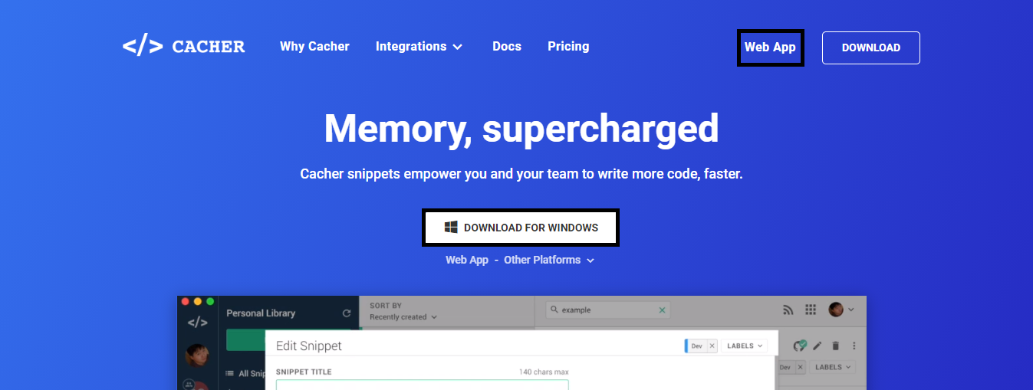Open LABELS dropdown in Edit Snippet dialog
Screen dimensions: 1033x390
coord(745,346)
